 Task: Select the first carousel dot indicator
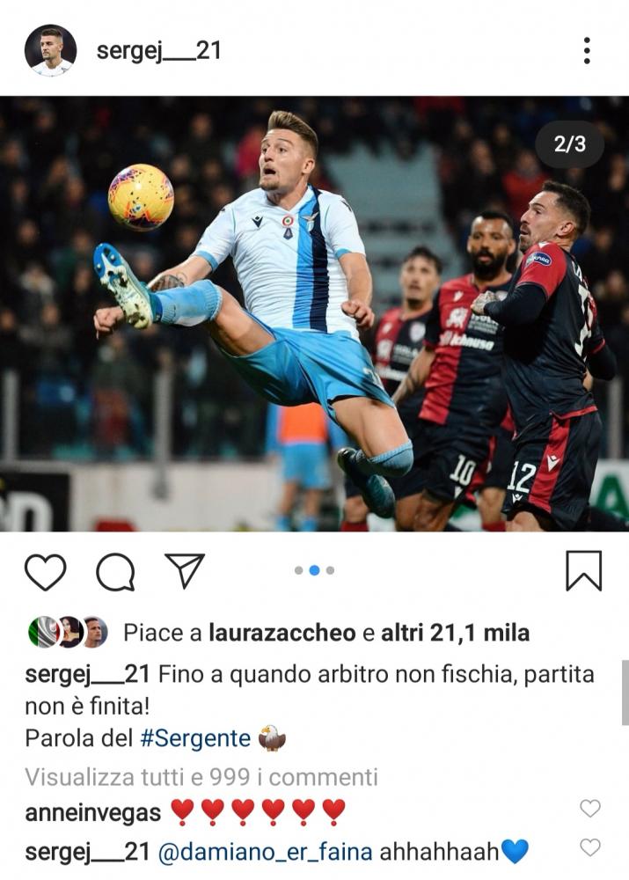click(298, 570)
